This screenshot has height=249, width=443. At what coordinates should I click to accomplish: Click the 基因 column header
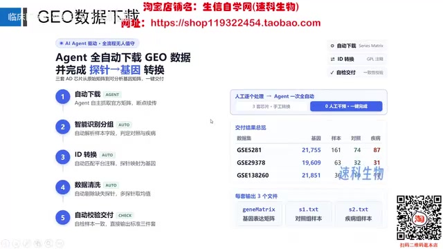tap(316, 138)
